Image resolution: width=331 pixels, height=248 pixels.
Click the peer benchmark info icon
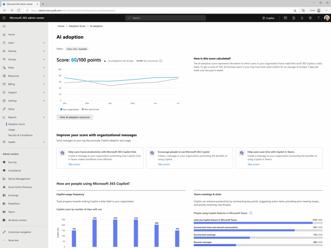point(161,61)
